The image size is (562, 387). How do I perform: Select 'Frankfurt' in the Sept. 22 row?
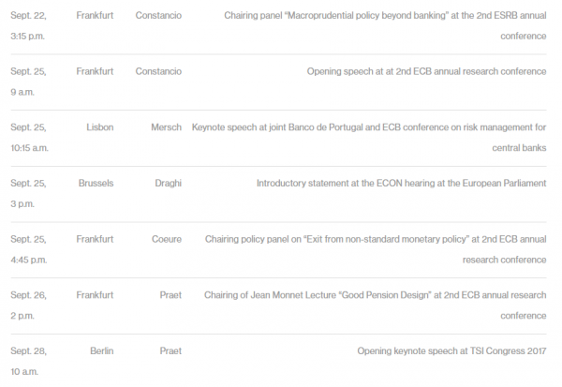click(95, 15)
